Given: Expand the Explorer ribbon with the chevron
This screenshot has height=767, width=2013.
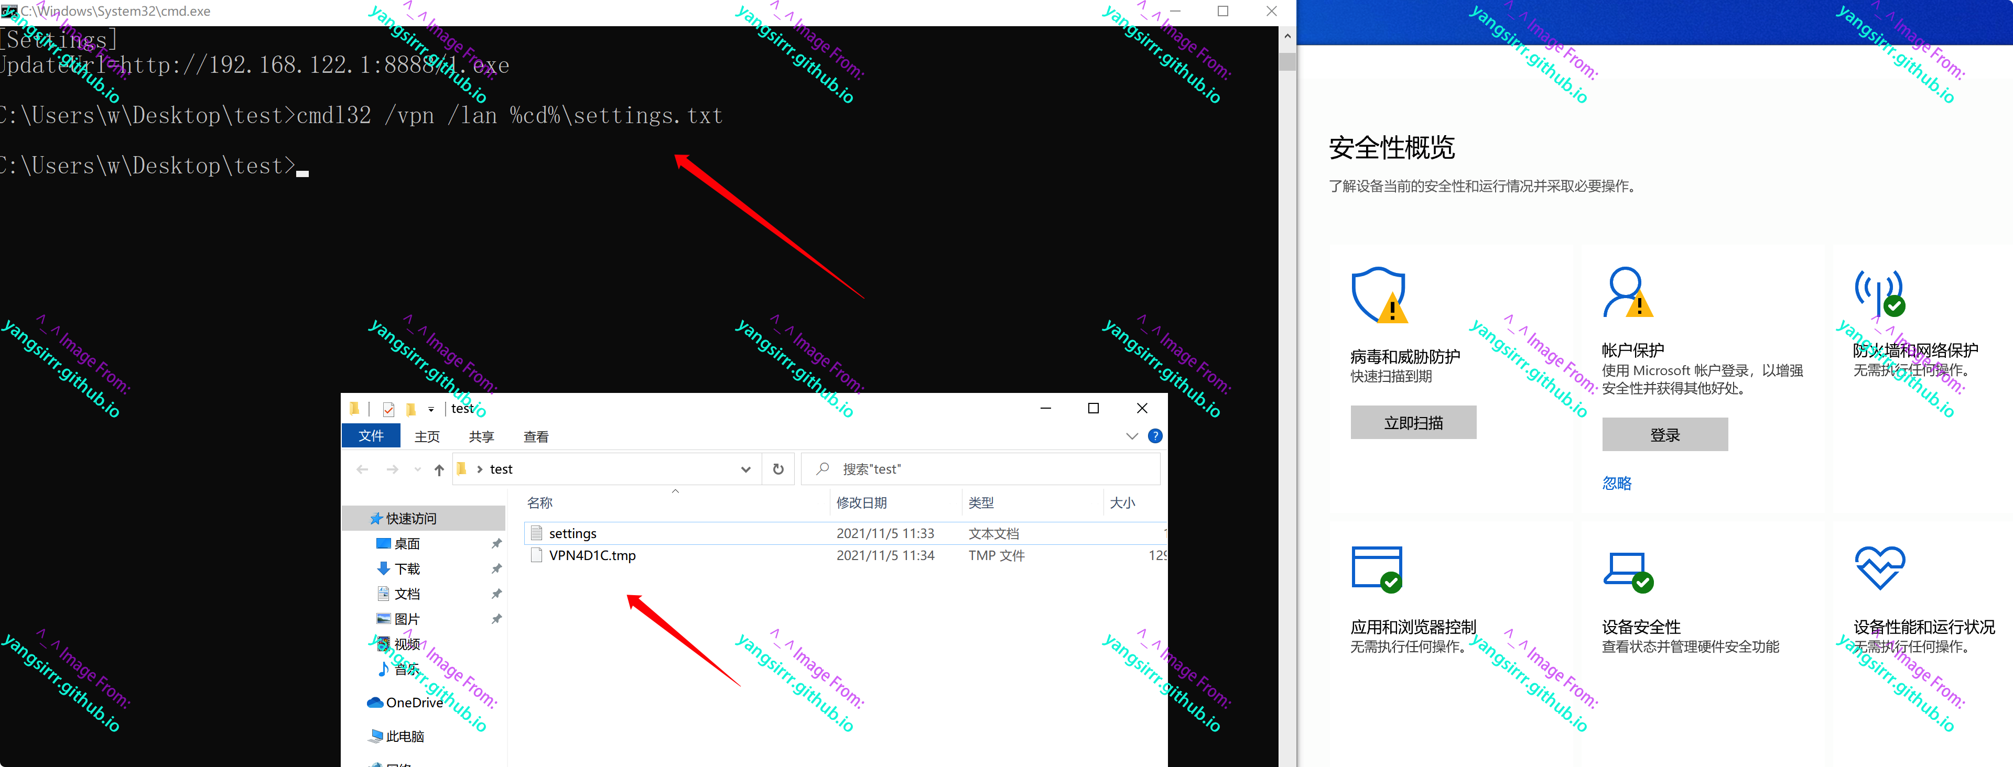Looking at the screenshot, I should 1132,436.
